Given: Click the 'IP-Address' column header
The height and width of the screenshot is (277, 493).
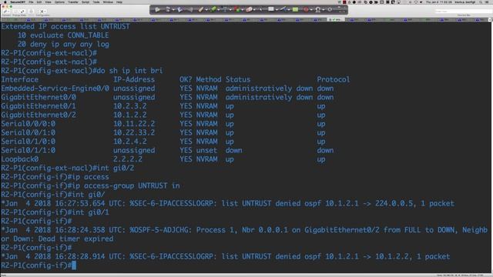Looking at the screenshot, I should click(134, 79).
